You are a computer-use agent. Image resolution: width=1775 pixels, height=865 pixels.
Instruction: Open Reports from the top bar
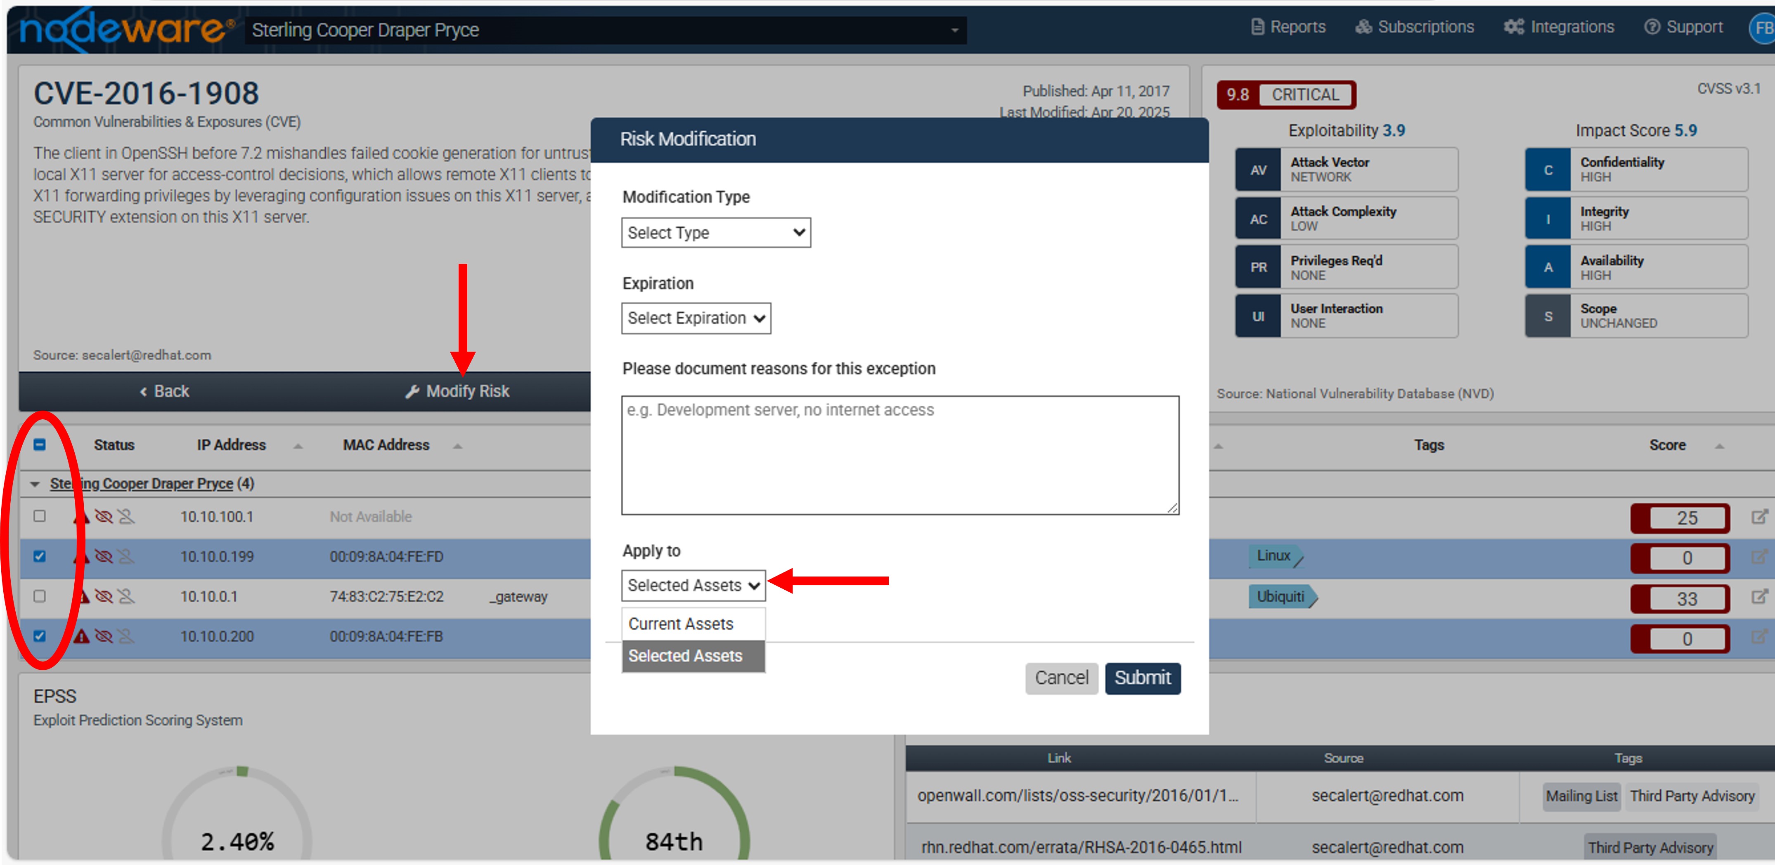pyautogui.click(x=1288, y=27)
